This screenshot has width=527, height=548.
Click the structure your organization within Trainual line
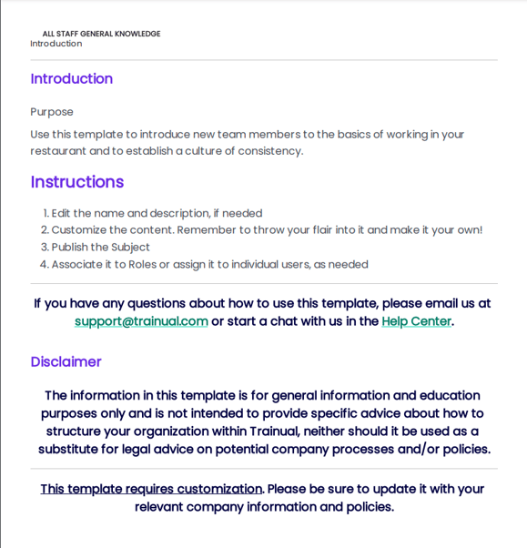click(262, 431)
